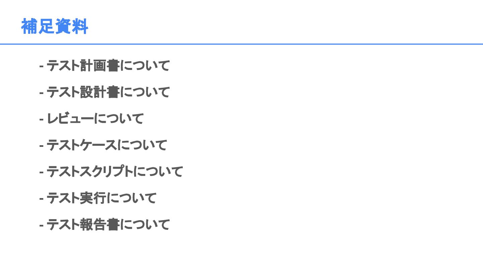Click the blue divider line under the title
This screenshot has width=483, height=271.
241,44
